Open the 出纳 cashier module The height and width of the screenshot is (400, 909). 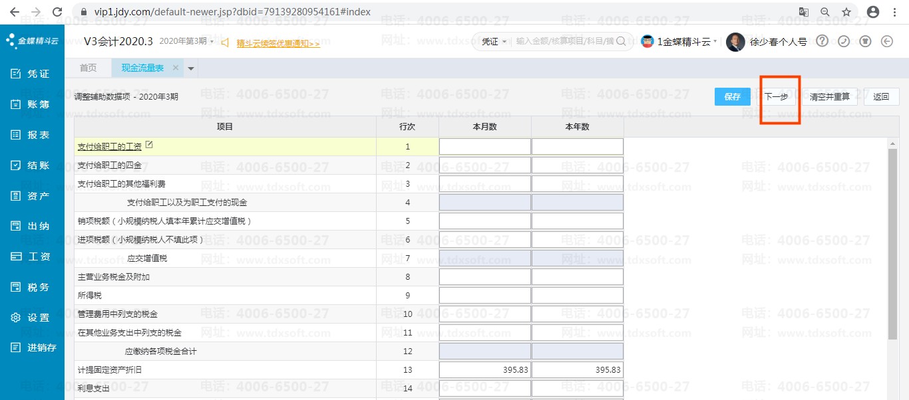point(31,226)
